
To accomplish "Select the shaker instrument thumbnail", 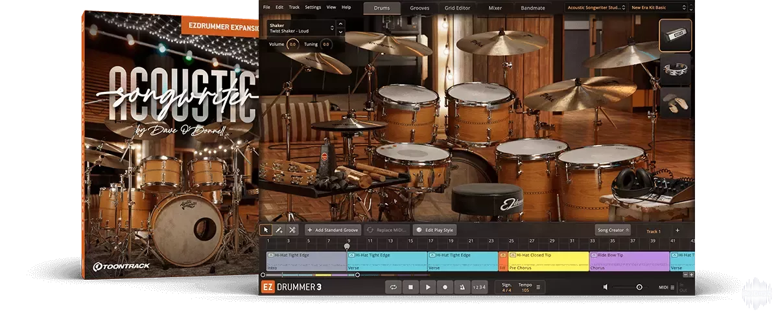I will [676, 36].
